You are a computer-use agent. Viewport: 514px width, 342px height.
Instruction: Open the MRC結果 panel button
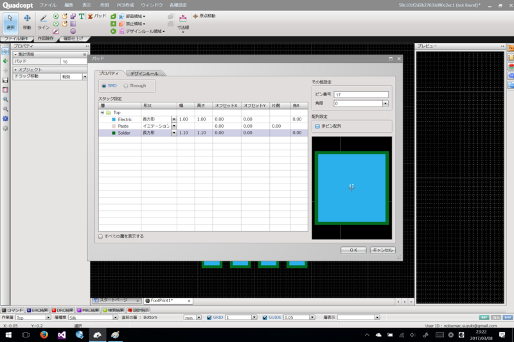[x=88, y=310]
